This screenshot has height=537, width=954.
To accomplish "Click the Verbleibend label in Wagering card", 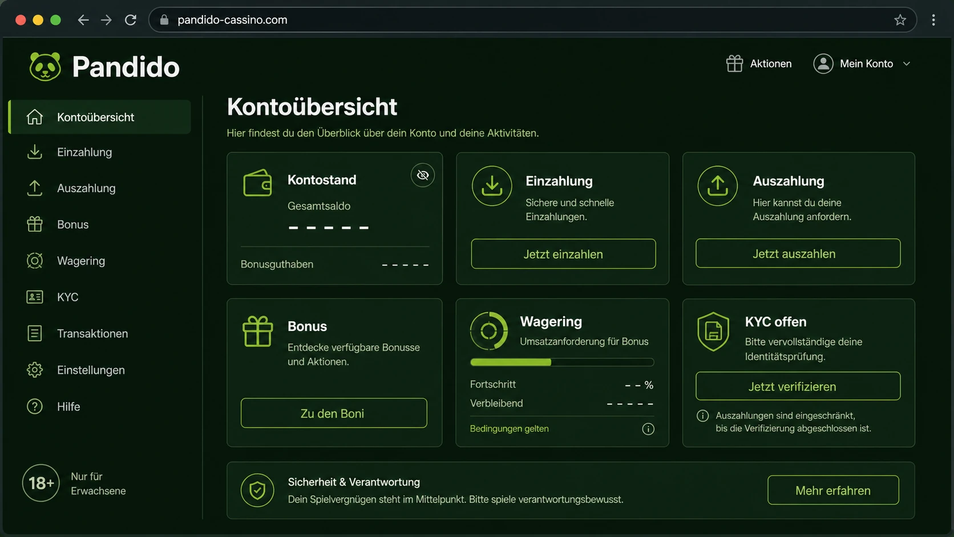I will 496,403.
